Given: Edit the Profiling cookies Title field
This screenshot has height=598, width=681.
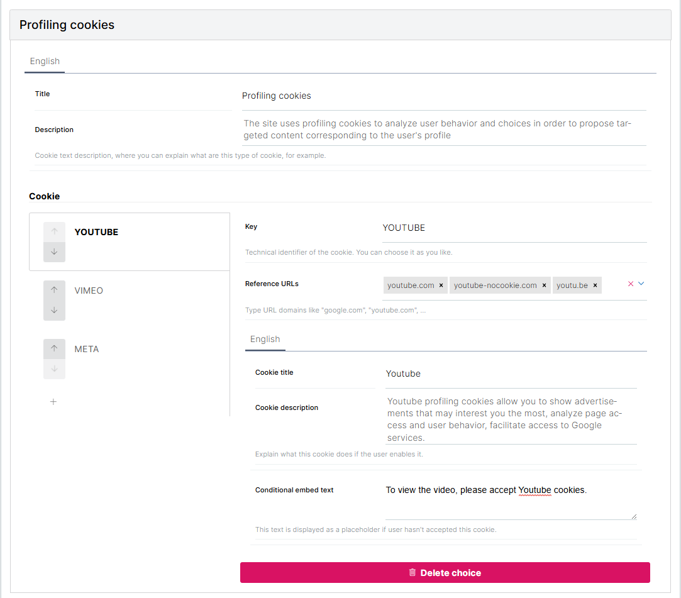Looking at the screenshot, I should tap(443, 96).
